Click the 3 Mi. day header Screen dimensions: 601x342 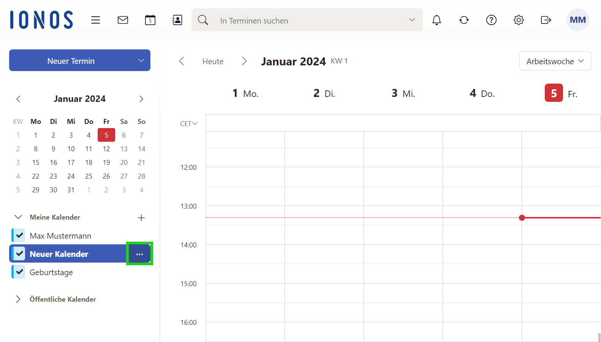pyautogui.click(x=403, y=93)
